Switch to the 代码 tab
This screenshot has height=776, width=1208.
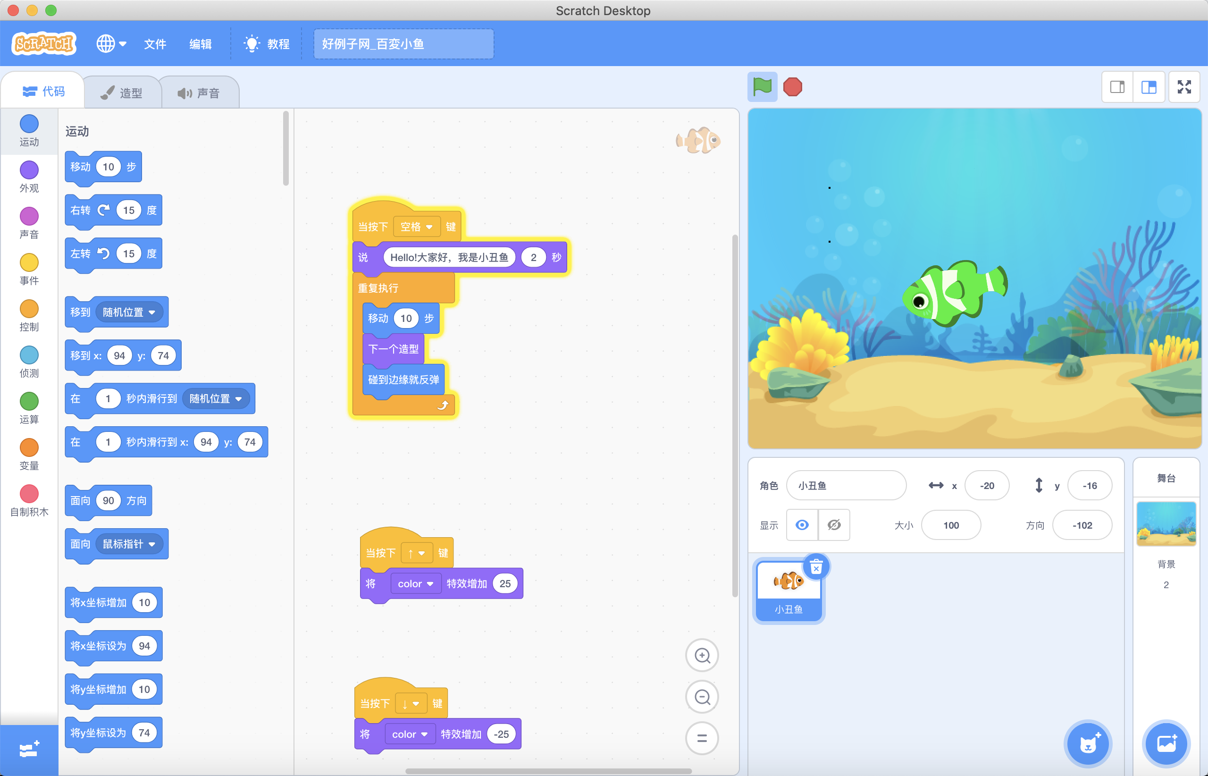point(43,91)
